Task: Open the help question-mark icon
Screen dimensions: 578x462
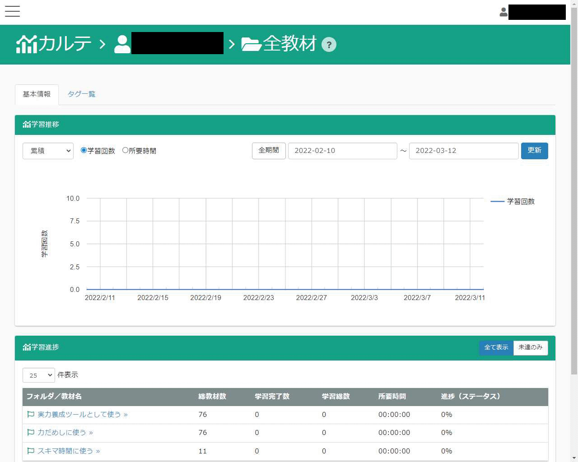Action: point(329,45)
